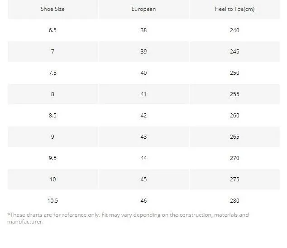Click European size 40 cell
Viewport: 287px width, 248px height.
143,73
